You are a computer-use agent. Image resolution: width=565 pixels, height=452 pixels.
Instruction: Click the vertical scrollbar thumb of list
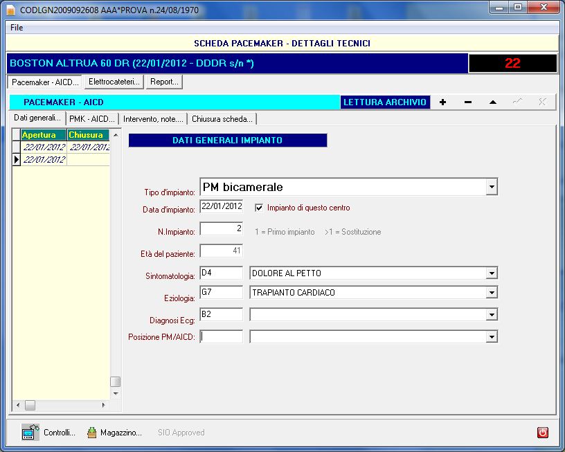[x=116, y=381]
